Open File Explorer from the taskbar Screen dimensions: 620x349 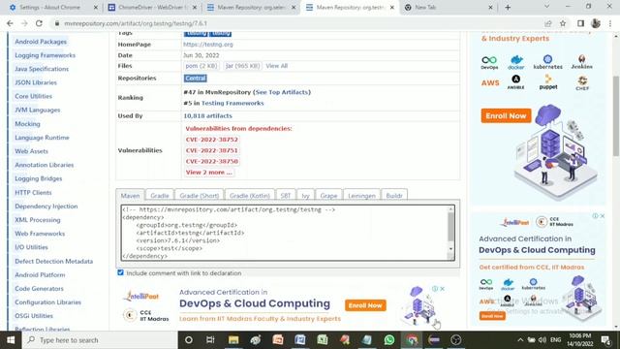233,340
